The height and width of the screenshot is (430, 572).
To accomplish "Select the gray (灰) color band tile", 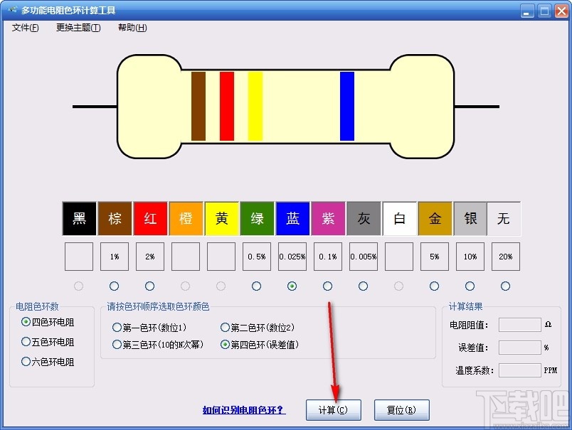I will [363, 219].
